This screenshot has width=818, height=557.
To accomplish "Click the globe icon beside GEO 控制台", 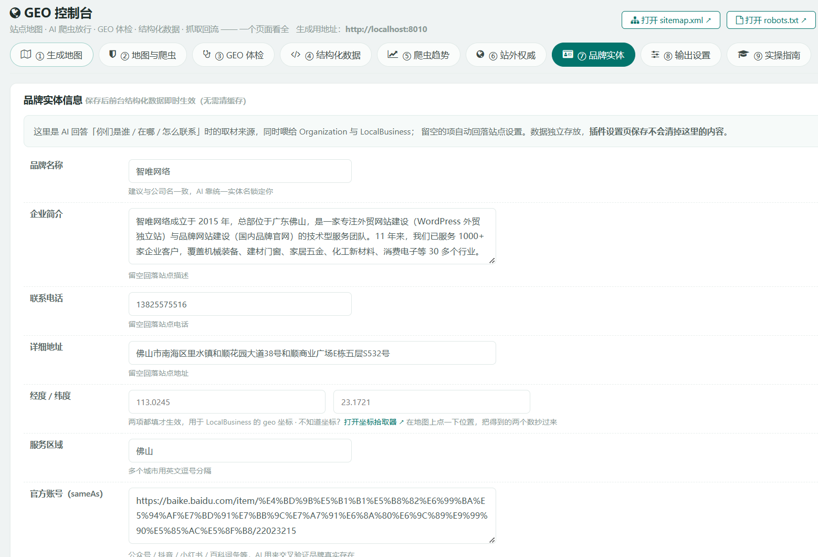I will tap(15, 13).
